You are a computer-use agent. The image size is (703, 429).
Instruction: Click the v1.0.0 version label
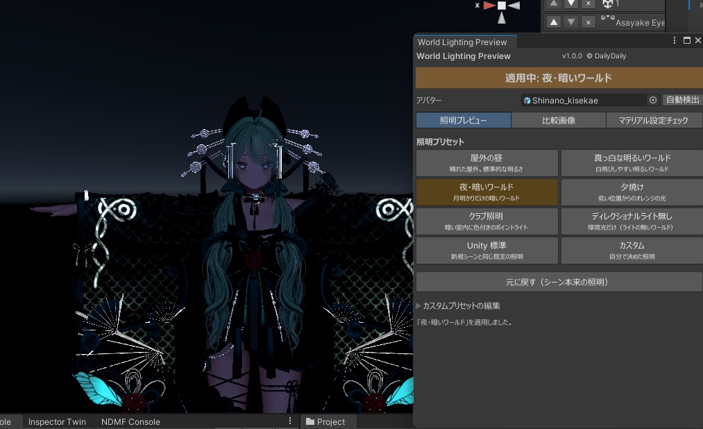coord(572,56)
